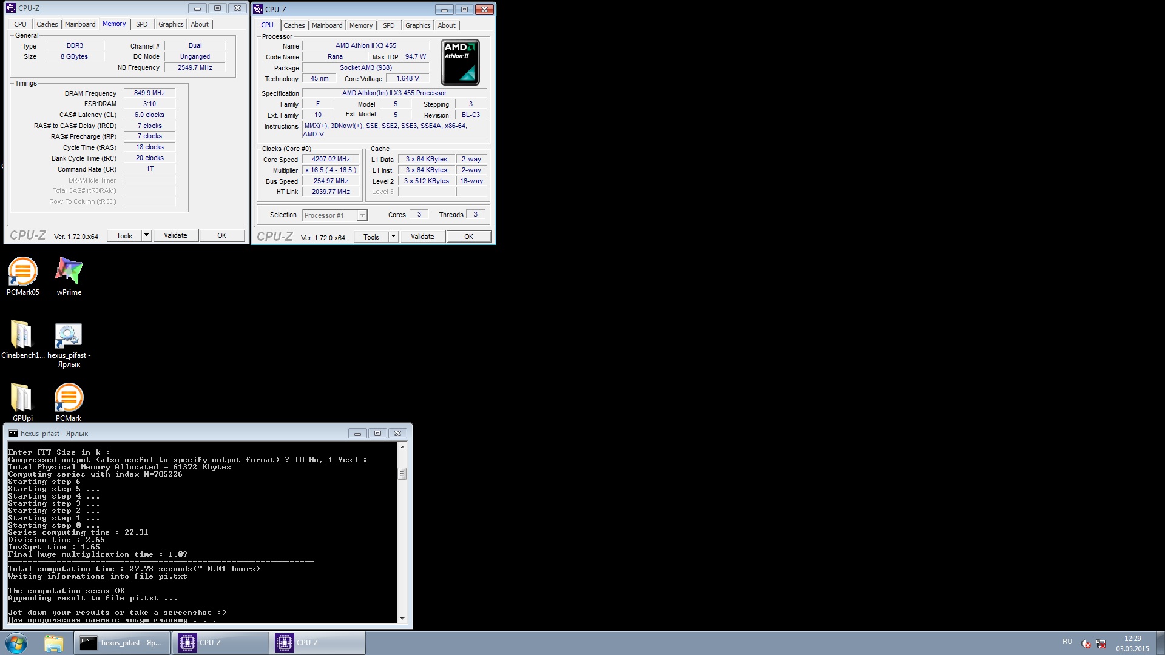Open the Tools dropdown arrow in CPU window
1165x655 pixels.
point(393,237)
